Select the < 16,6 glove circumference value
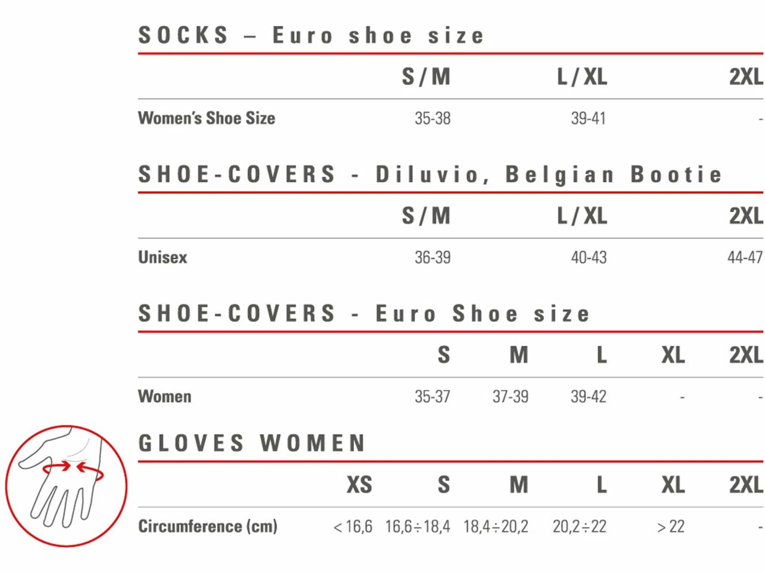Screen dimensions: 765x573 click(x=353, y=527)
